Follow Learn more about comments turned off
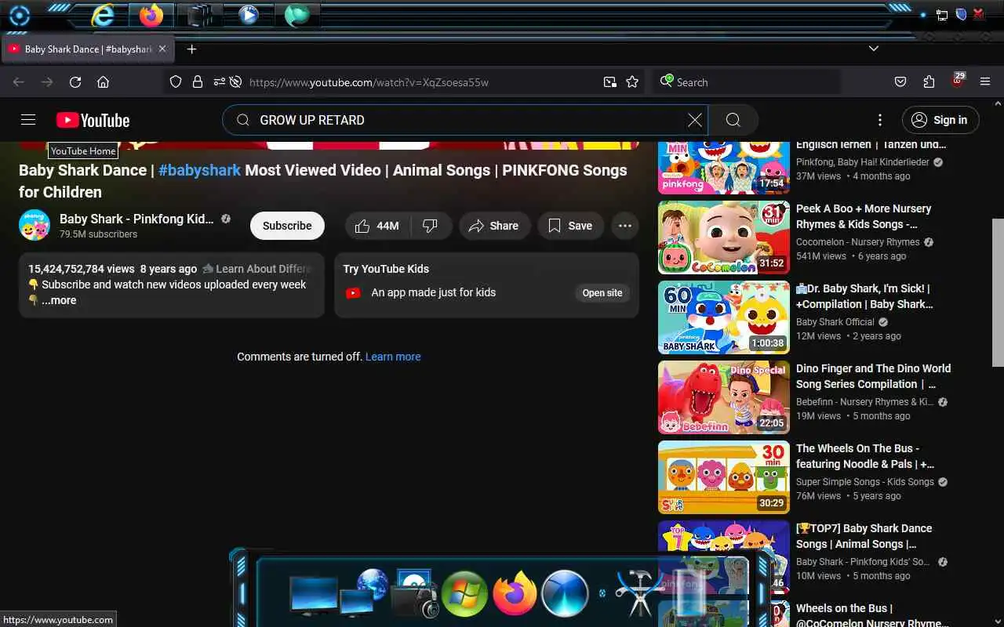The width and height of the screenshot is (1004, 627). pos(393,357)
